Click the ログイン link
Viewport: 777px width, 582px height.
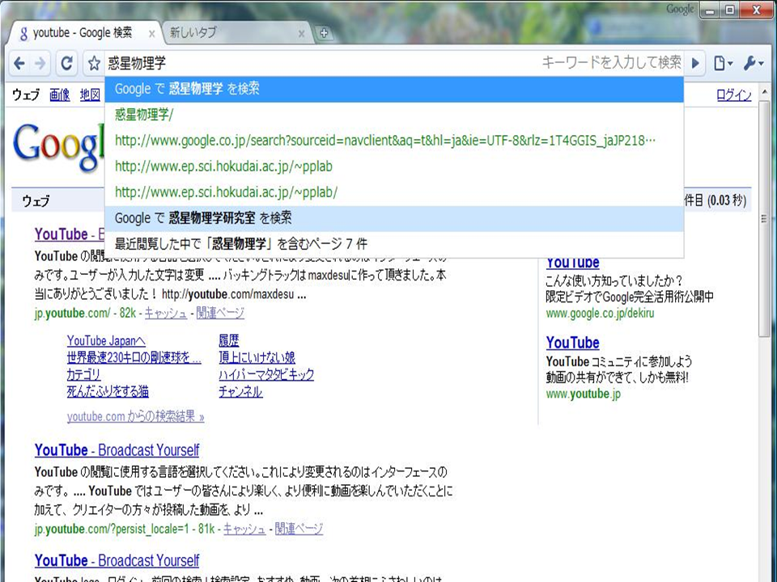pos(734,95)
